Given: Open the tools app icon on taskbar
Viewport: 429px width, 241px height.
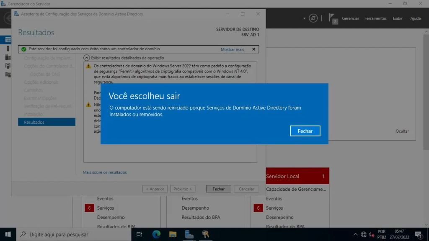Looking at the screenshot, I should [x=205, y=234].
